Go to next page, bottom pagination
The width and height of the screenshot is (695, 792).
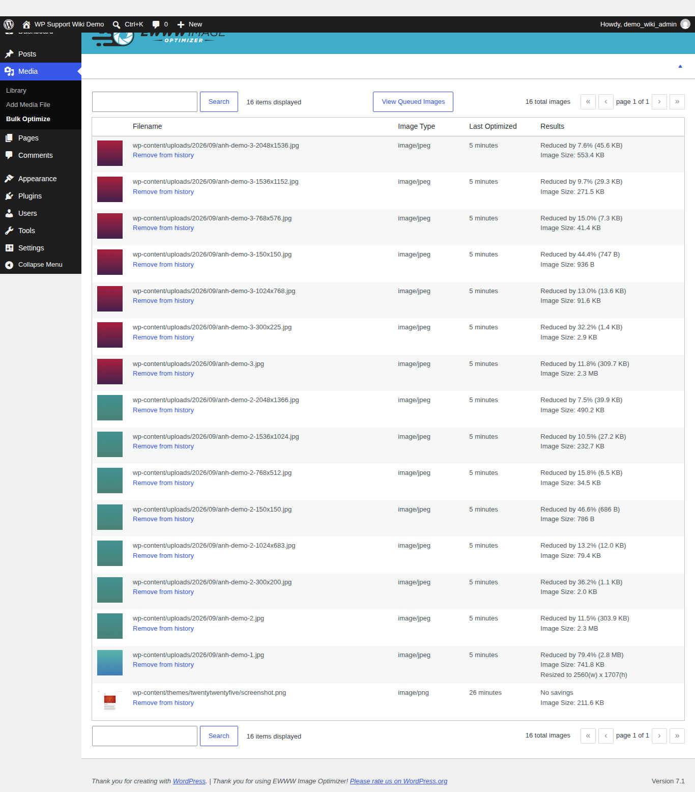tap(659, 736)
